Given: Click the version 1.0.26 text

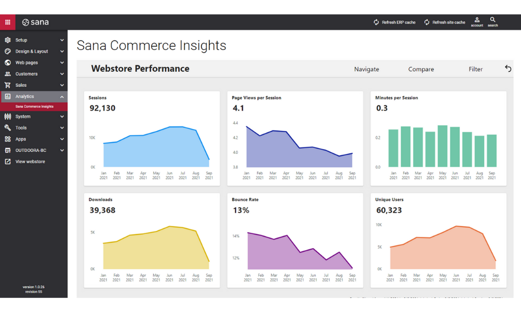Looking at the screenshot, I should [33, 287].
